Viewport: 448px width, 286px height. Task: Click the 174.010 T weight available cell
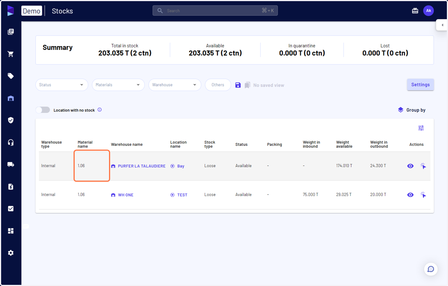coord(344,166)
